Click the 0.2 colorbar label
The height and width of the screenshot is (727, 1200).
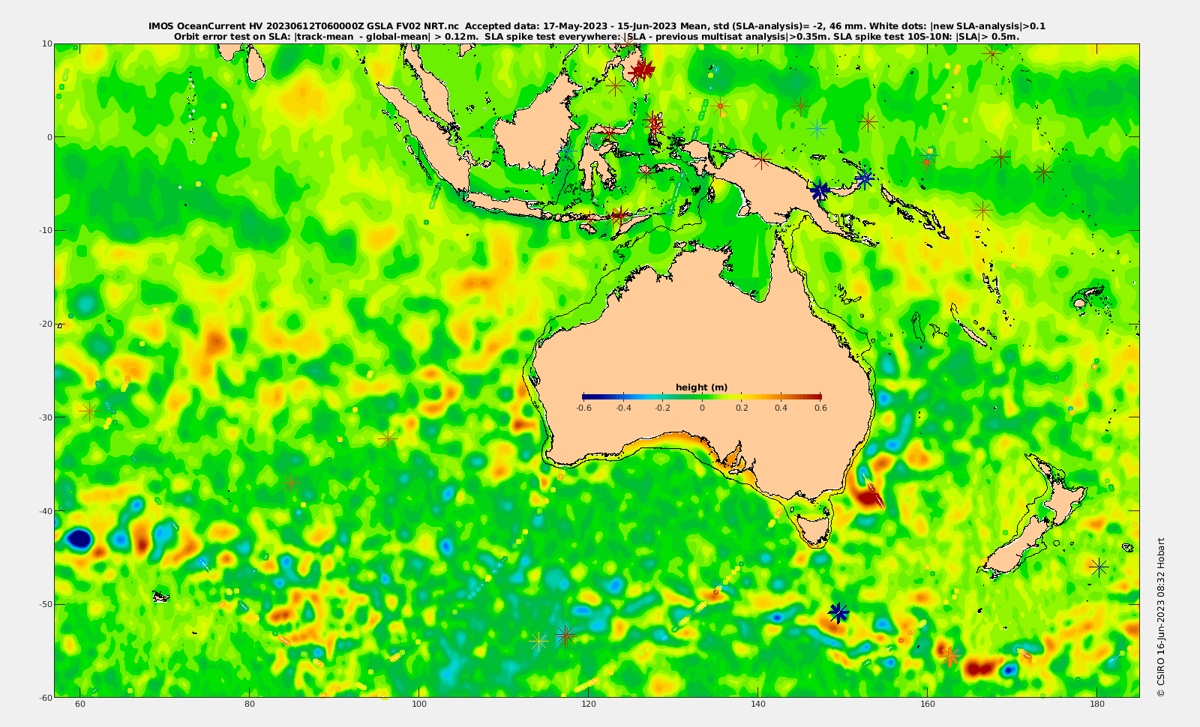pos(742,408)
